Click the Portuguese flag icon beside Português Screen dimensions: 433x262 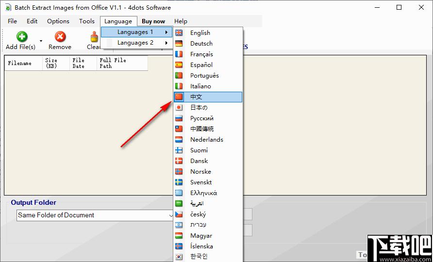pyautogui.click(x=179, y=75)
